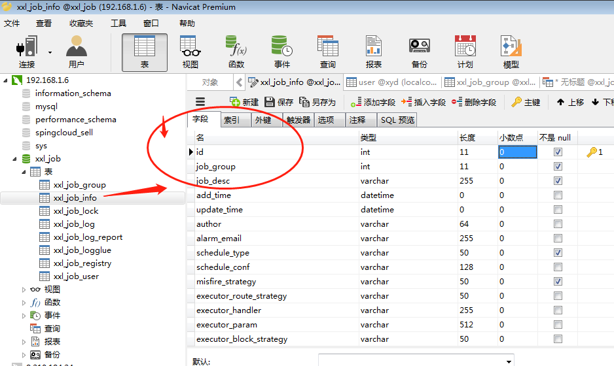614x366 pixels.
Task: Click 插入字段 insert field button
Action: 424,102
